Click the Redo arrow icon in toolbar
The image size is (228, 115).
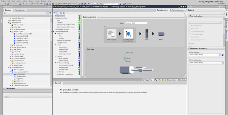39,4
